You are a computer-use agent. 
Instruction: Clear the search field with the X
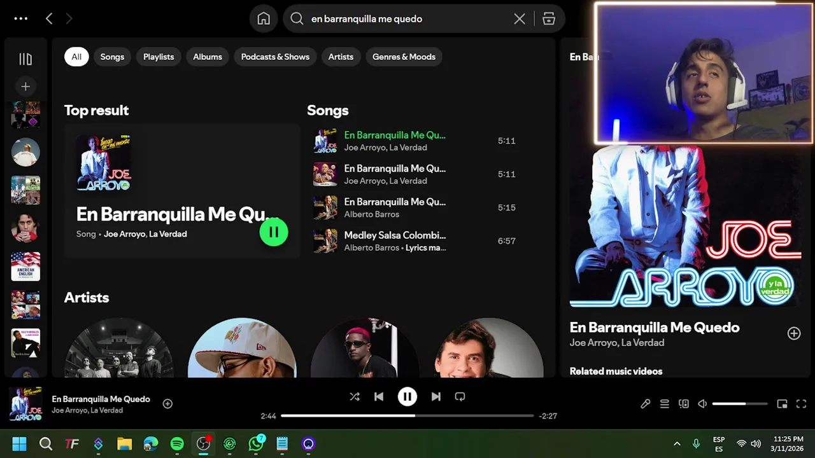coord(520,19)
